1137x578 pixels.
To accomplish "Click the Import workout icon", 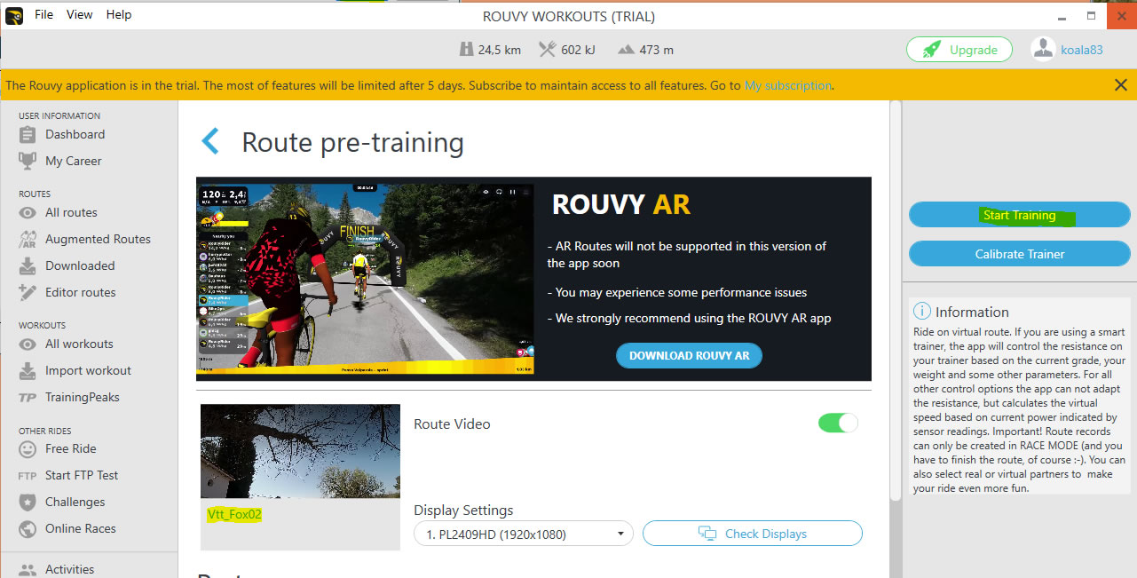I will 28,370.
